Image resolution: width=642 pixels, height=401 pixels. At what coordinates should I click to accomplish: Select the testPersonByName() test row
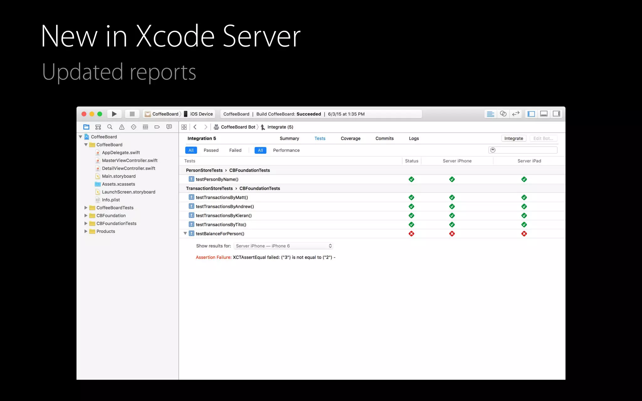pyautogui.click(x=372, y=179)
